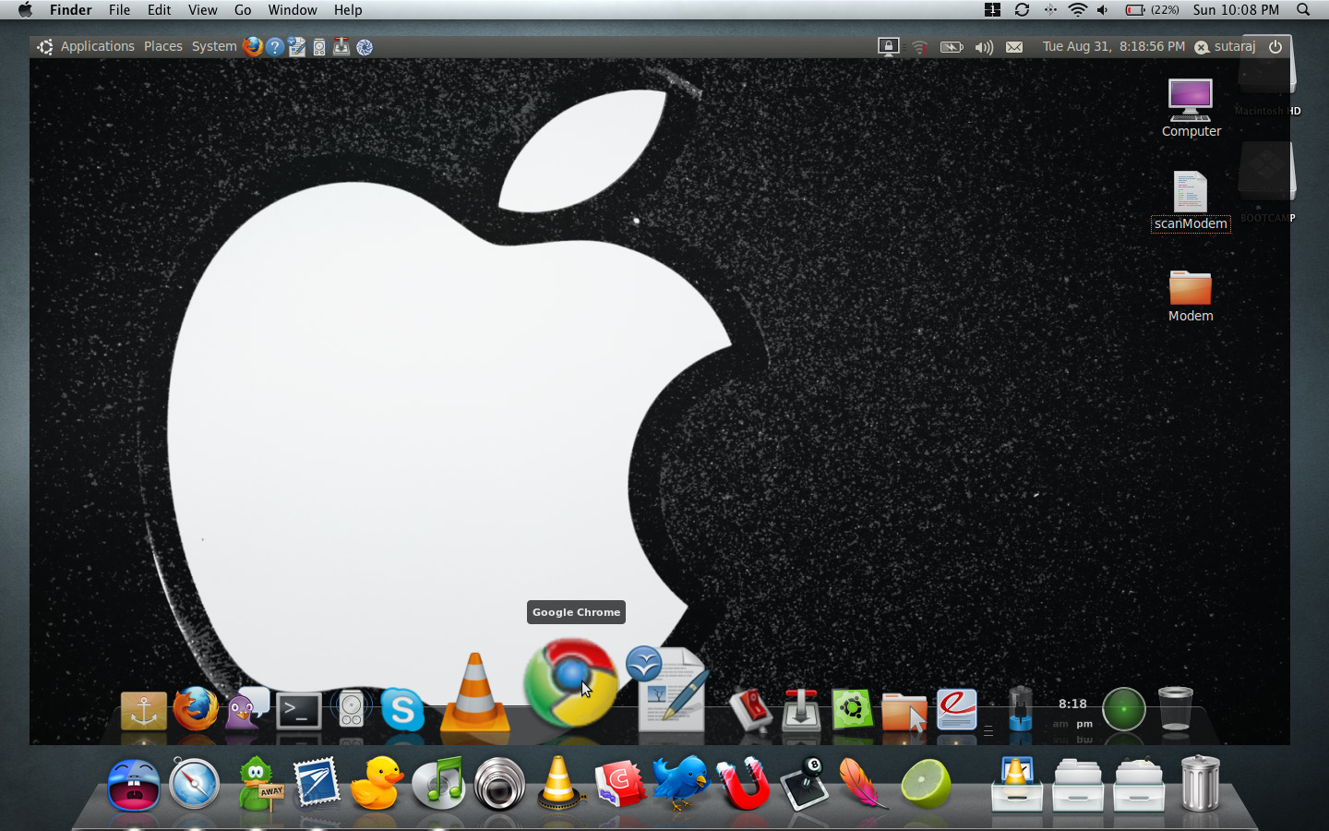Click the Mac battery 22% indicator
This screenshot has height=831, width=1329.
(1152, 9)
